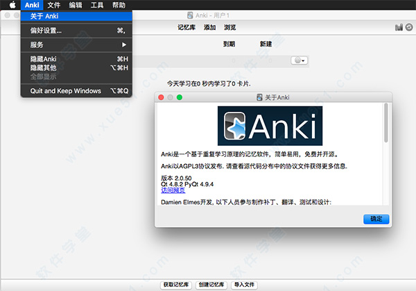Click the sync icon in the toolbar
Screen dimensions: 416x291
[x=409, y=27]
